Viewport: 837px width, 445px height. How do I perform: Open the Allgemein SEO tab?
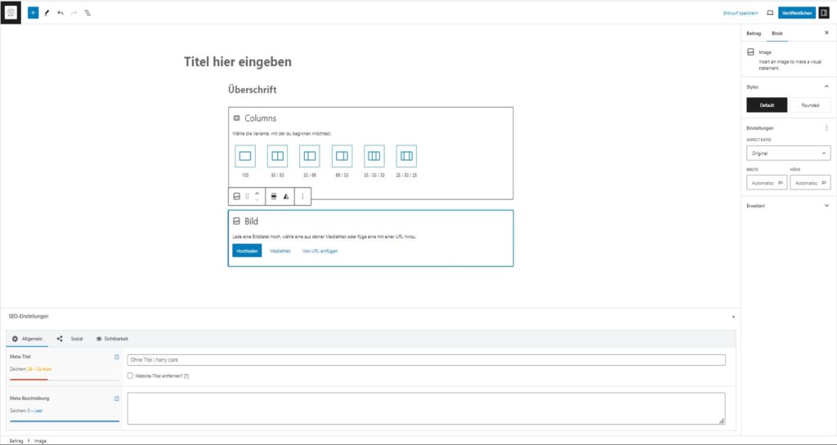point(27,339)
